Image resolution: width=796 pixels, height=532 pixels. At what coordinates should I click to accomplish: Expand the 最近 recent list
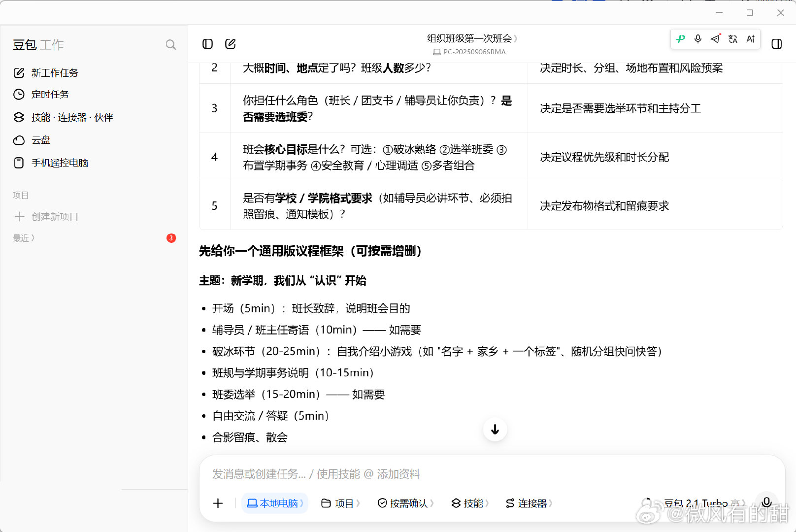coord(24,238)
